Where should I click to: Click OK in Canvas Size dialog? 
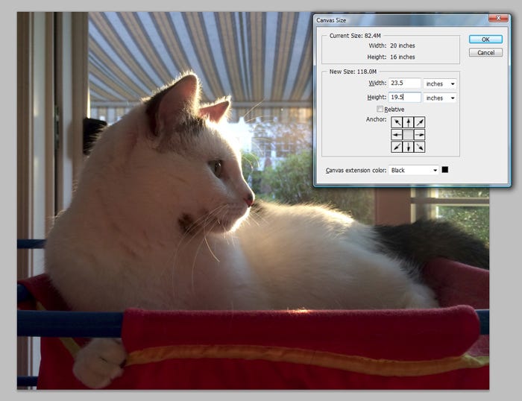485,40
